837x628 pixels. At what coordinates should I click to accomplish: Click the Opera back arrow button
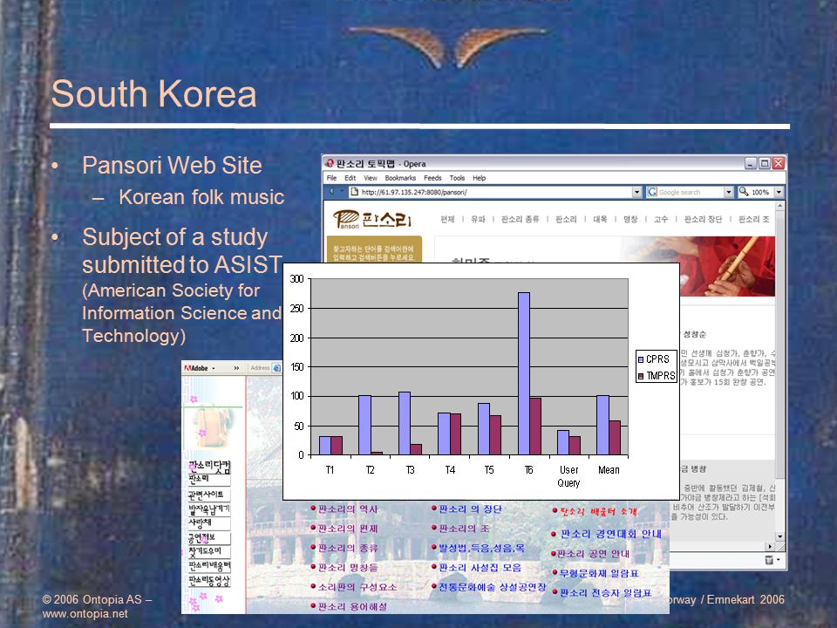(331, 191)
